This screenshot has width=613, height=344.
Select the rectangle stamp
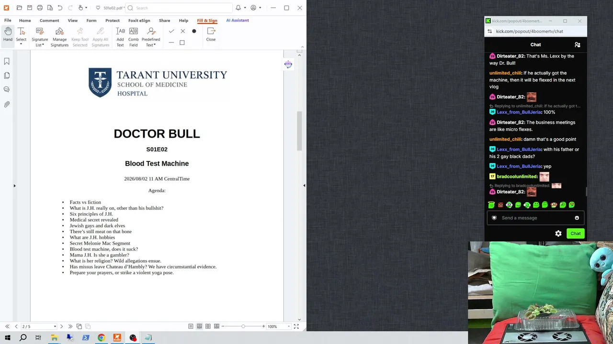(182, 43)
